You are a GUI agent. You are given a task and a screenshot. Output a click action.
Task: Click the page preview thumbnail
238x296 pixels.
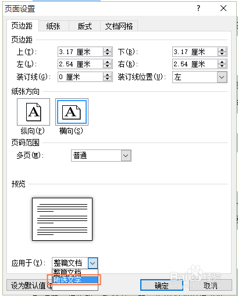[x=62, y=219]
